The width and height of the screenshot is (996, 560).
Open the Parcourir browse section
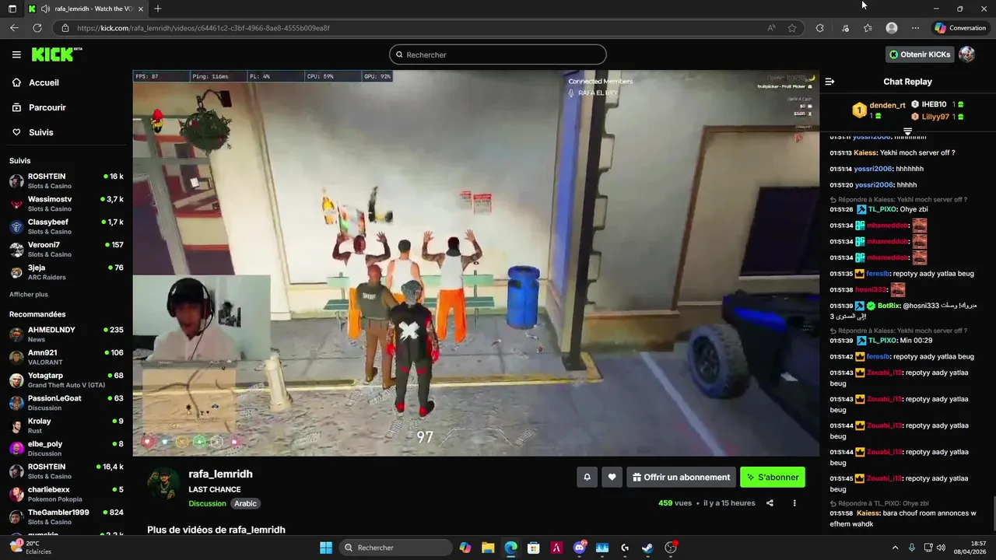(x=39, y=107)
